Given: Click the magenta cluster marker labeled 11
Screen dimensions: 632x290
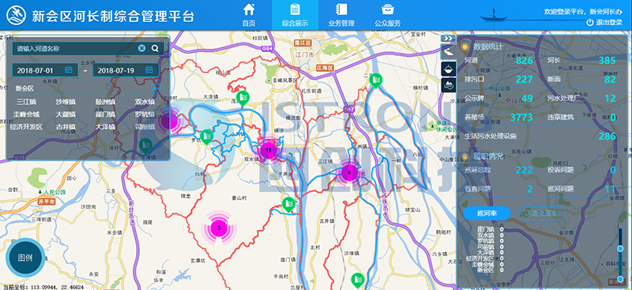Looking at the screenshot, I should 268,151.
